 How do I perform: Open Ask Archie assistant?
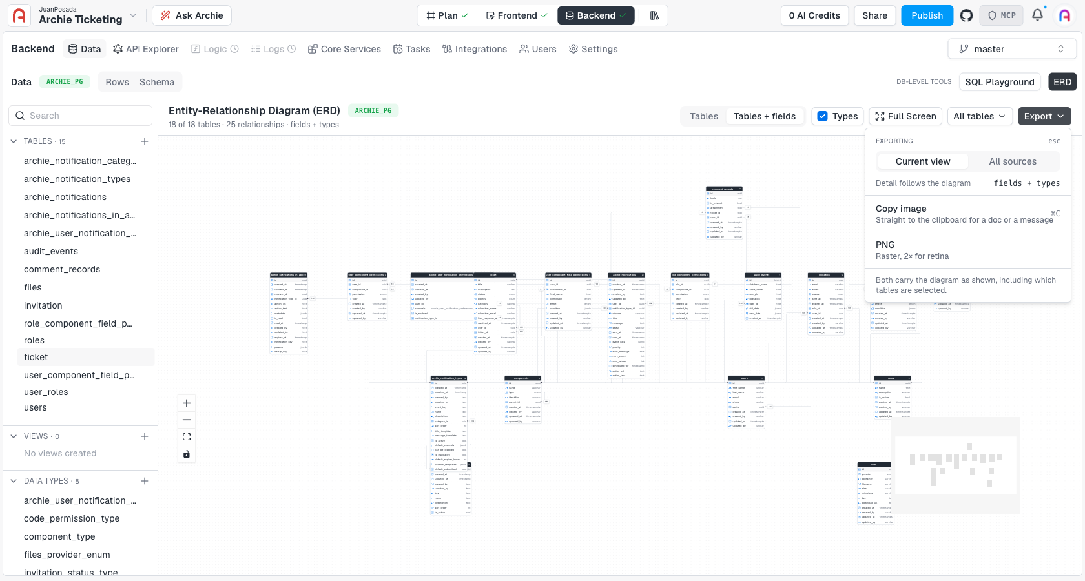point(192,15)
